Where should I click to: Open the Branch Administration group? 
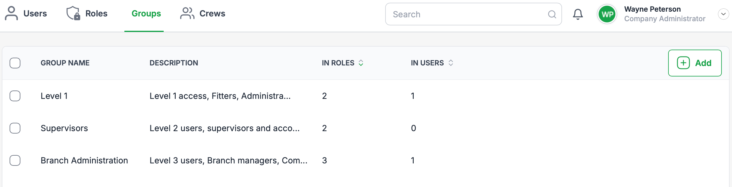tap(84, 160)
